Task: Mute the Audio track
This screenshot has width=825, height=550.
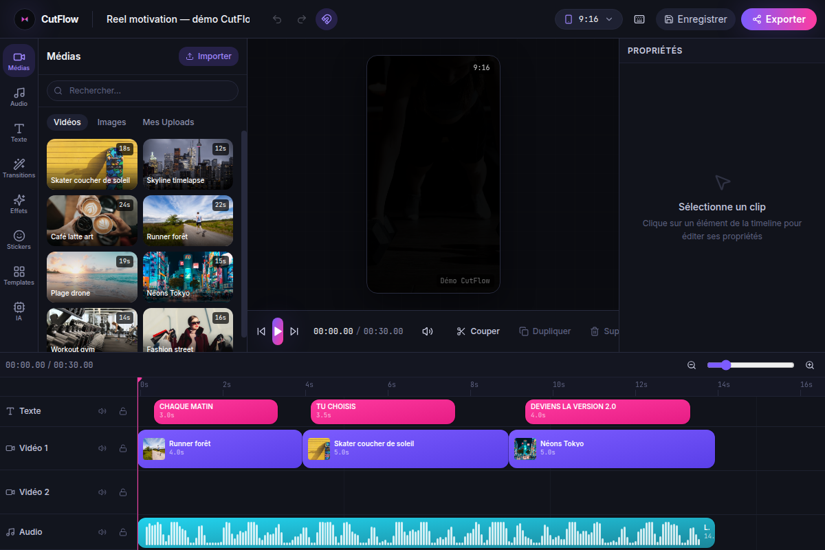Action: click(102, 532)
